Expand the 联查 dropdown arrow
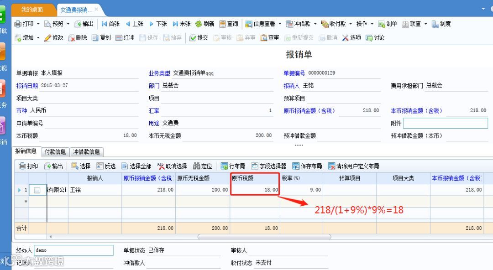The height and width of the screenshot is (270, 493). 426,24
